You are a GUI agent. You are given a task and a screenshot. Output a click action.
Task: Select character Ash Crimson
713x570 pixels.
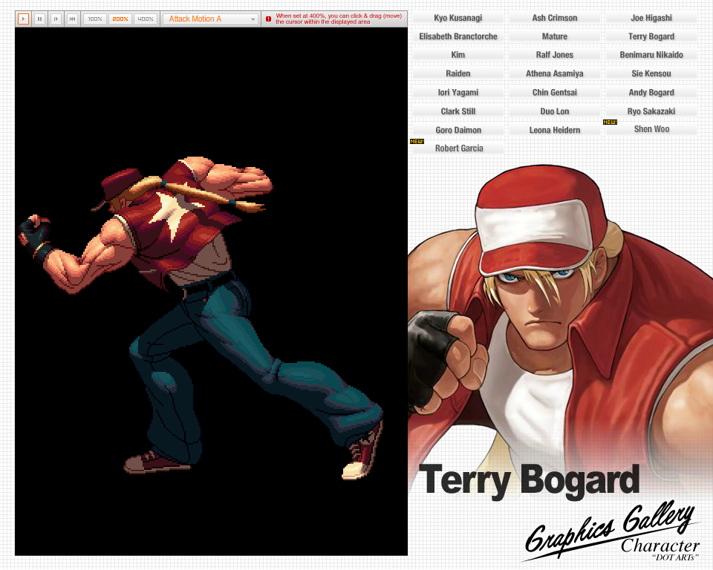click(554, 18)
